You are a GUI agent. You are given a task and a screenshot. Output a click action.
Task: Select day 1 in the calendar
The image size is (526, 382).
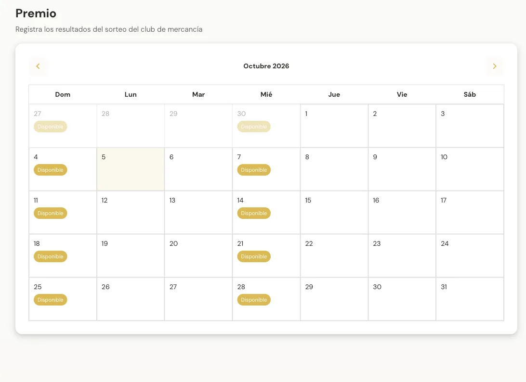[x=334, y=126]
